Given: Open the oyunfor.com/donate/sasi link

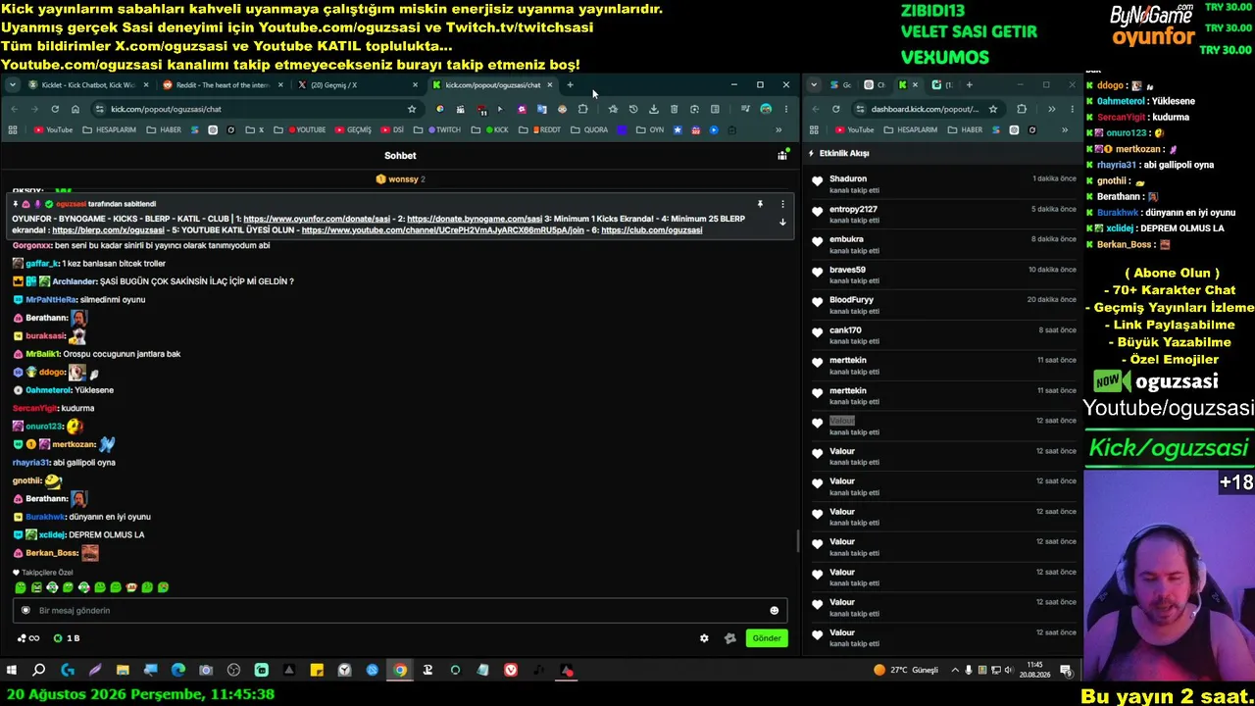Looking at the screenshot, I should [x=317, y=219].
